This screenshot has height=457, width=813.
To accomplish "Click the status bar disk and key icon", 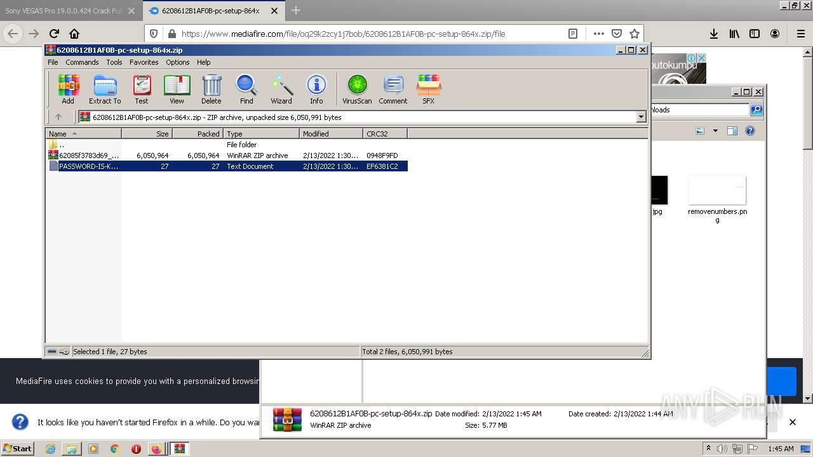I will click(58, 352).
